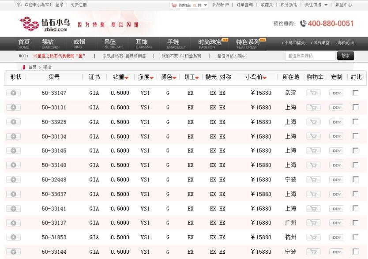Click the 搜索 search button
Screen dimensions: 368x259
(345, 56)
